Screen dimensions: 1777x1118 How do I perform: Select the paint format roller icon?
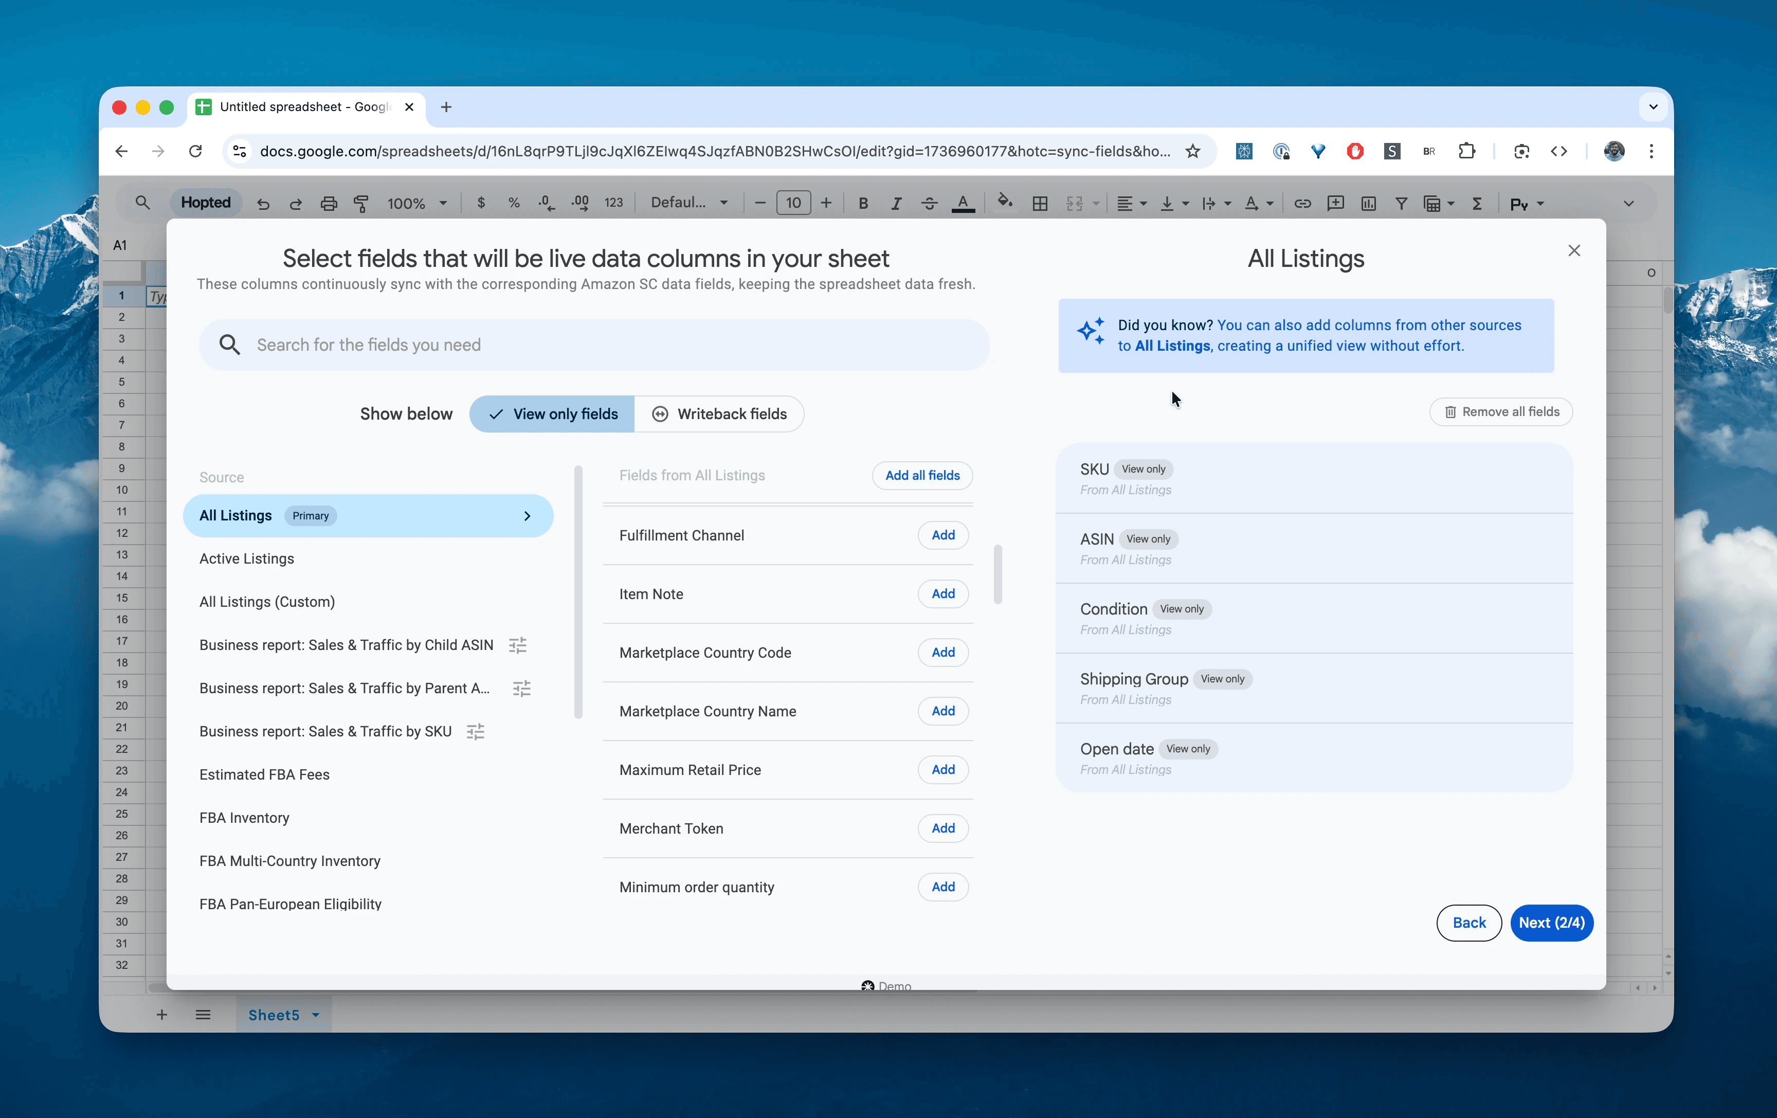tap(361, 204)
